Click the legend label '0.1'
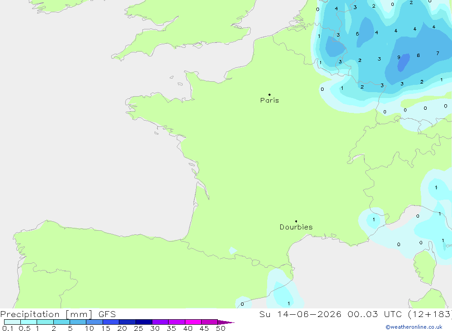This screenshot has width=452, height=331. [8, 328]
